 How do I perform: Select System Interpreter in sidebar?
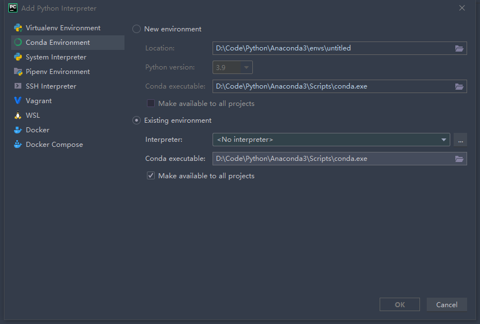click(x=68, y=57)
